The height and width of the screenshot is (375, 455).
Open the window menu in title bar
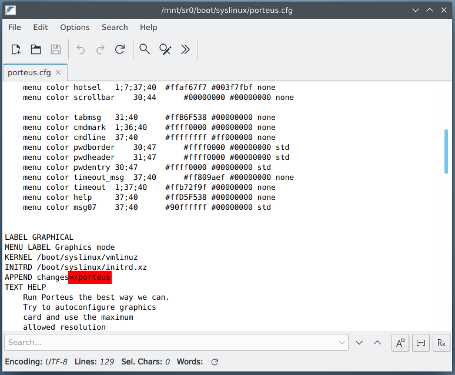[x=11, y=10]
